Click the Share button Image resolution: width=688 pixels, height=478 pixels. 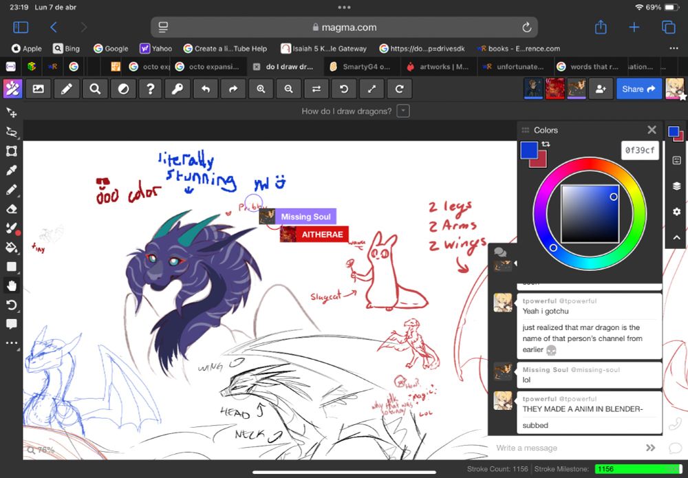click(638, 89)
